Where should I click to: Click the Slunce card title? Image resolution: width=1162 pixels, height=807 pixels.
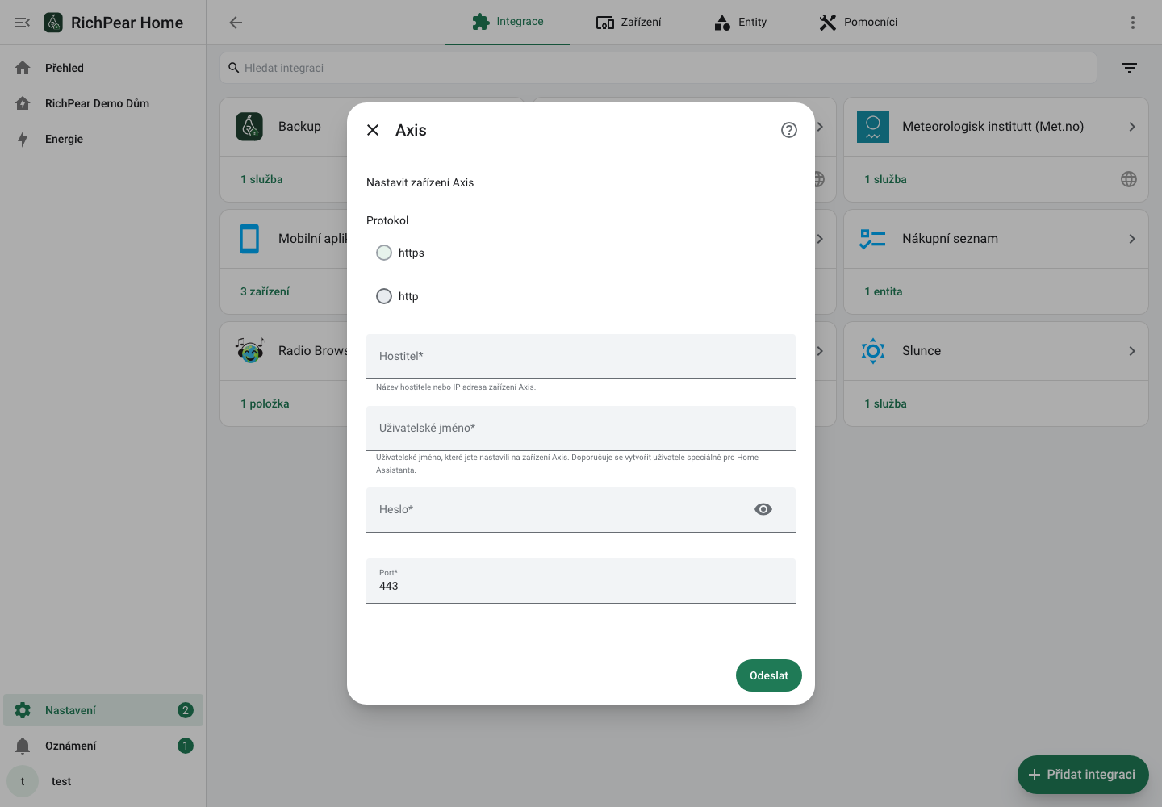tap(922, 351)
